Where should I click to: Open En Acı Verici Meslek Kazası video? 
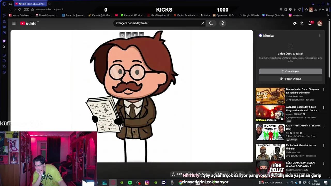click(x=301, y=147)
